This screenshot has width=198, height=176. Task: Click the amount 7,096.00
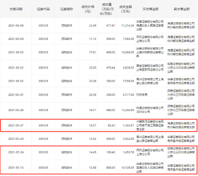coord(129,39)
